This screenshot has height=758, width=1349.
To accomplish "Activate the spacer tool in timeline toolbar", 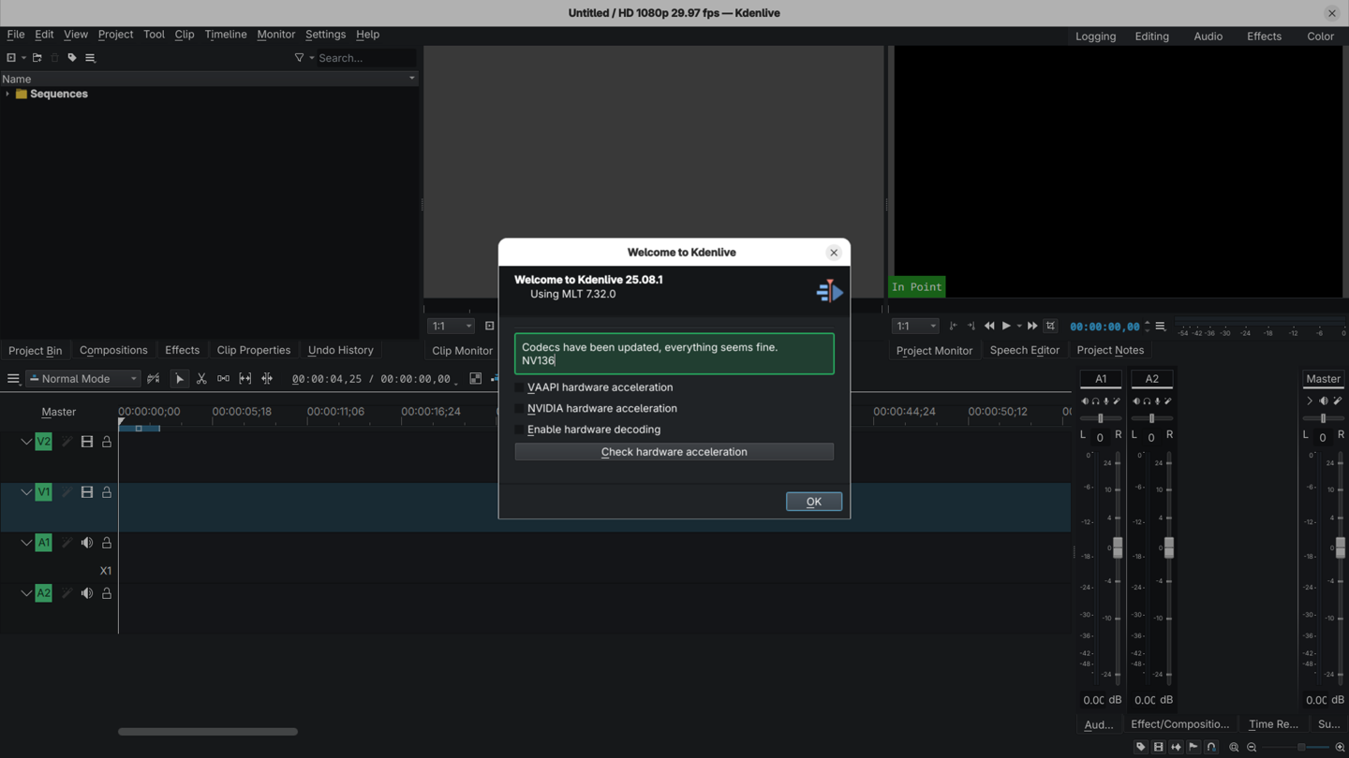I will (x=223, y=379).
